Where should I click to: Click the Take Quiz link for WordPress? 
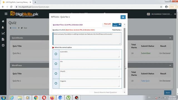click(145, 81)
